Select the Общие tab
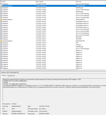 4,76
